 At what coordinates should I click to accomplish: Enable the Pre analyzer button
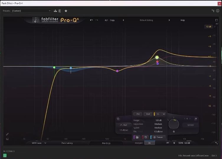(x=138, y=114)
